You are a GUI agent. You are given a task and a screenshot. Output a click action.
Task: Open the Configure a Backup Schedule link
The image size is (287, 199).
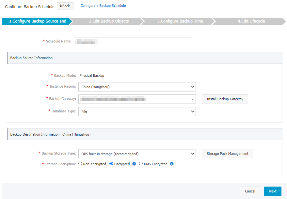point(103,6)
